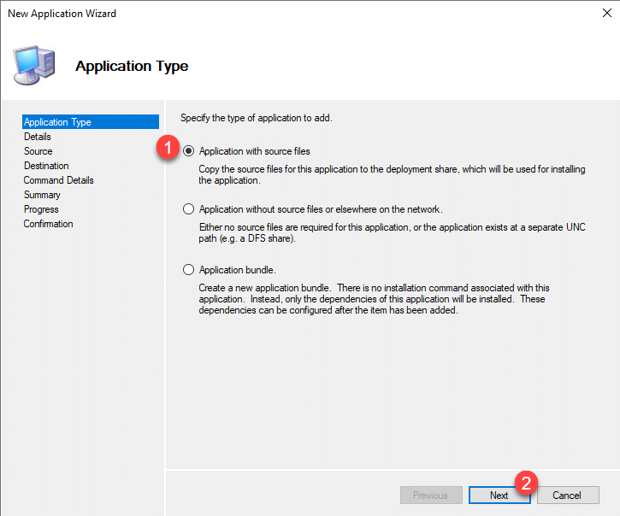Select the 'Application bundle' radio option

pyautogui.click(x=189, y=270)
